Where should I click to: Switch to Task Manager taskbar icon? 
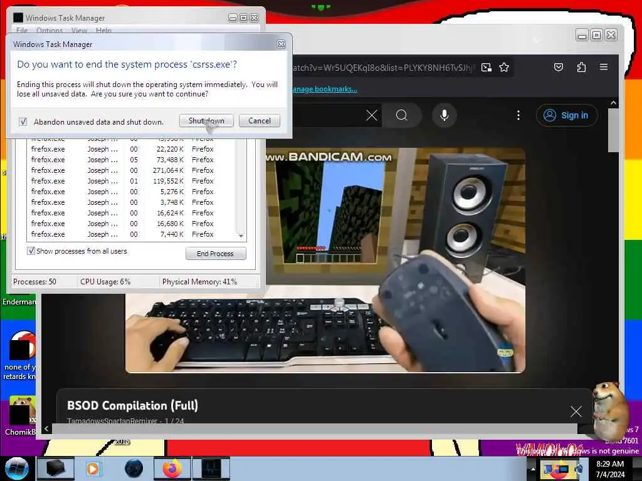coord(211,468)
